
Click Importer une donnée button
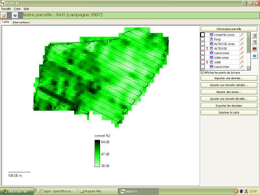pos(229,78)
